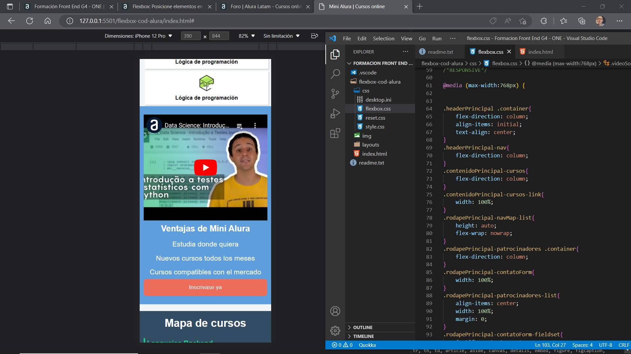
Task: Open the Dimensiones iPhone 12 Pro dropdown
Action: 138,36
